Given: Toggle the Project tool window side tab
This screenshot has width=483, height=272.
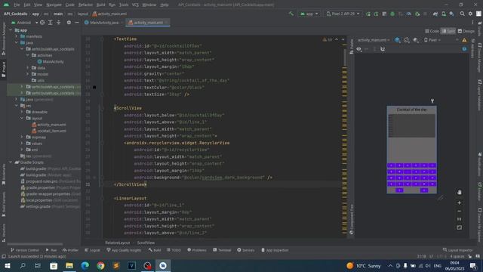Looking at the screenshot, I should coord(4,69).
